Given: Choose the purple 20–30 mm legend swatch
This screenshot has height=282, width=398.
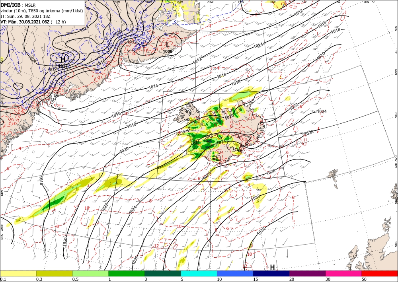Looking at the screenshot, I should (x=307, y=273).
